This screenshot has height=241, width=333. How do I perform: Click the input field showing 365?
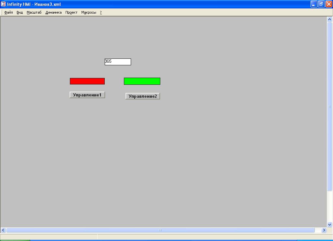118,62
